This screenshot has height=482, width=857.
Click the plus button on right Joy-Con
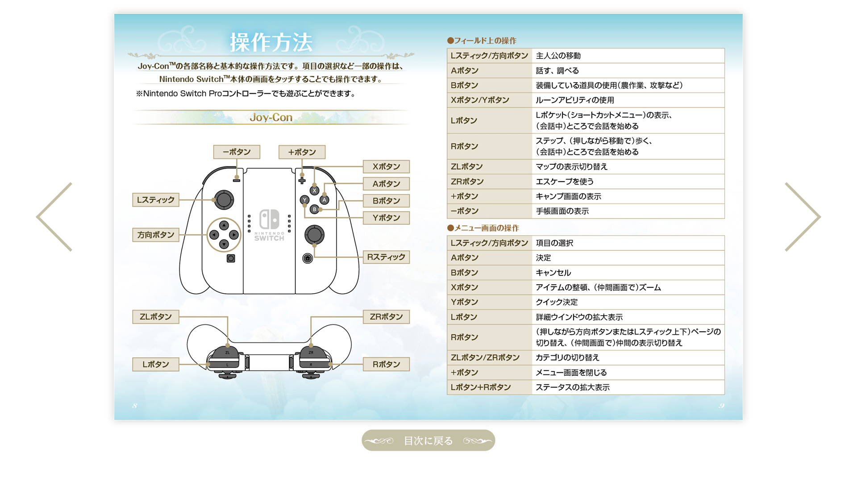click(302, 181)
